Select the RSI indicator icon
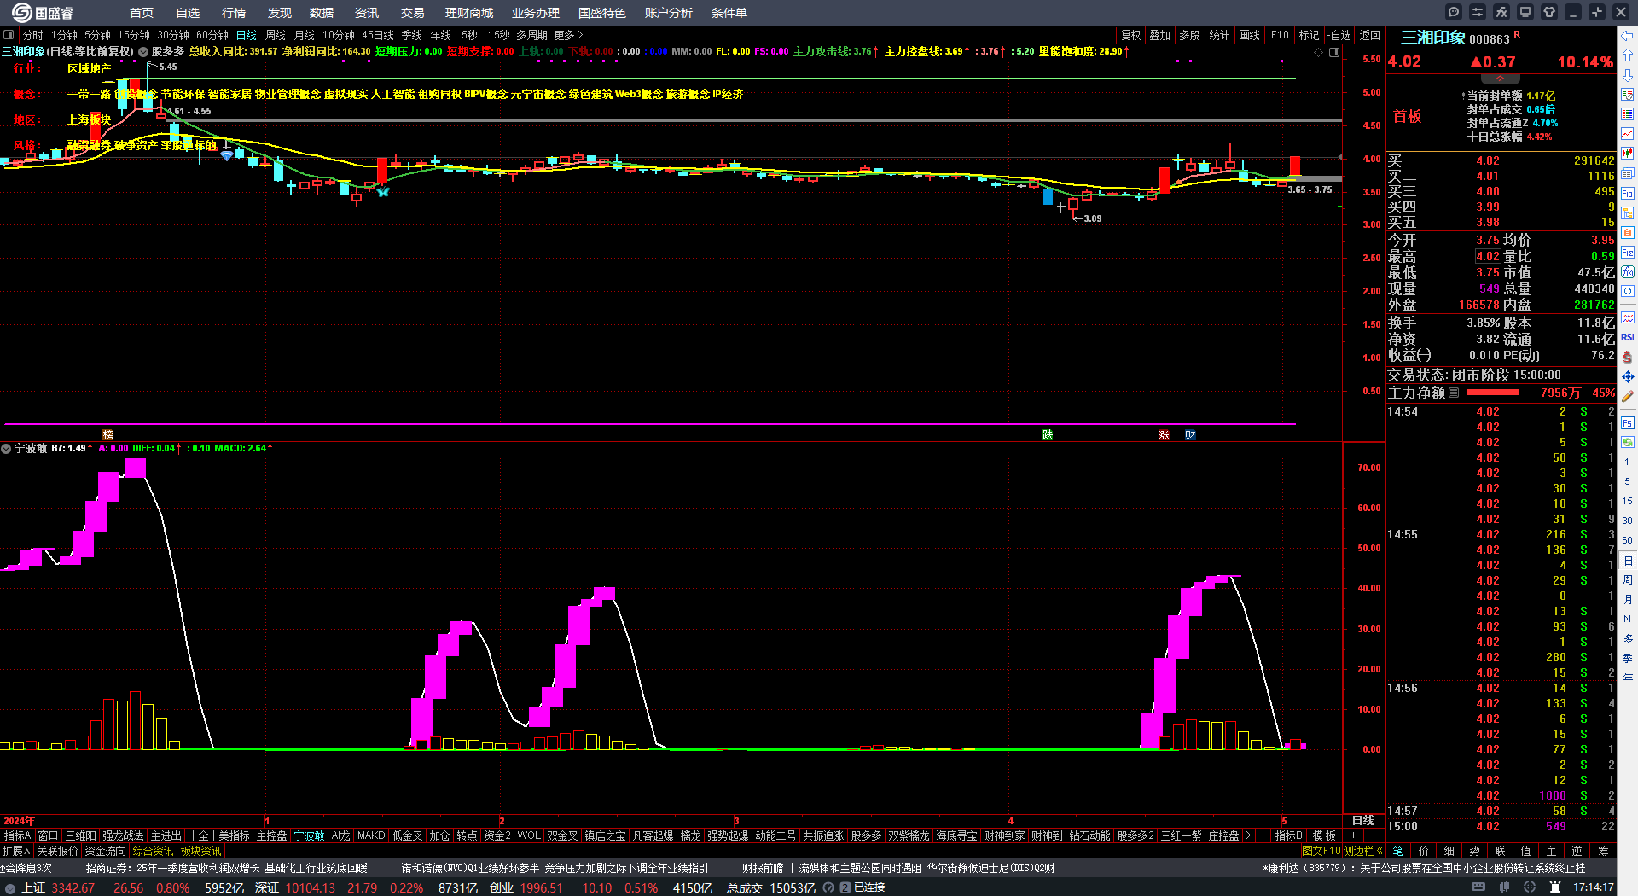Screen dimensions: 1638x896 [1628, 337]
